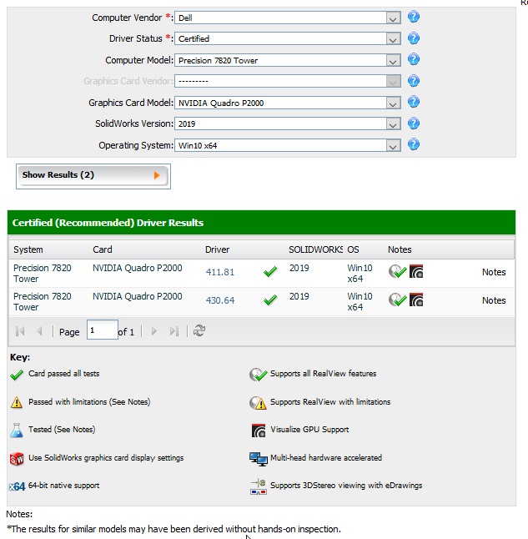Click the 'Passed with limitations' warning key icon
This screenshot has width=528, height=539.
coord(17,402)
